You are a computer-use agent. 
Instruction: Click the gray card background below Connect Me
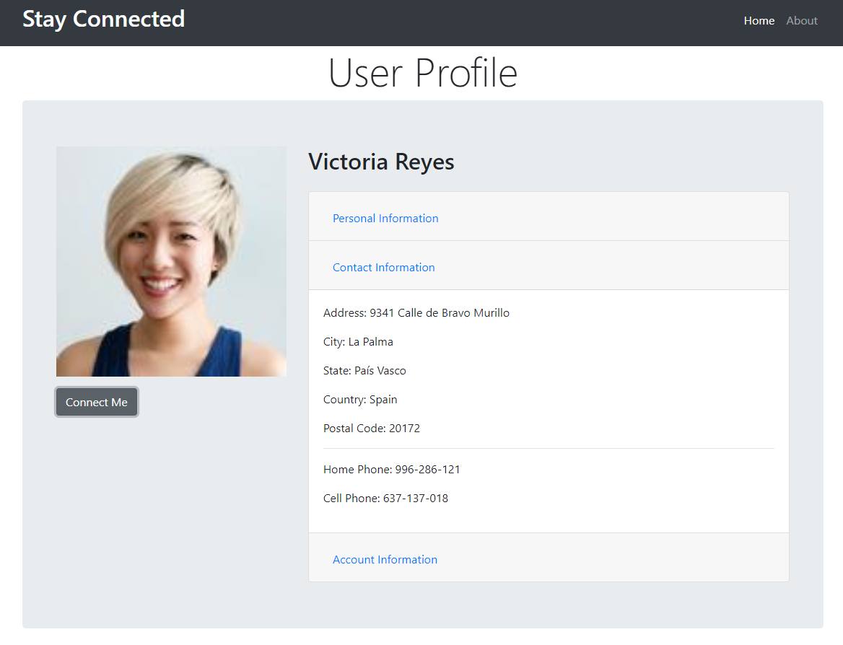click(166, 519)
